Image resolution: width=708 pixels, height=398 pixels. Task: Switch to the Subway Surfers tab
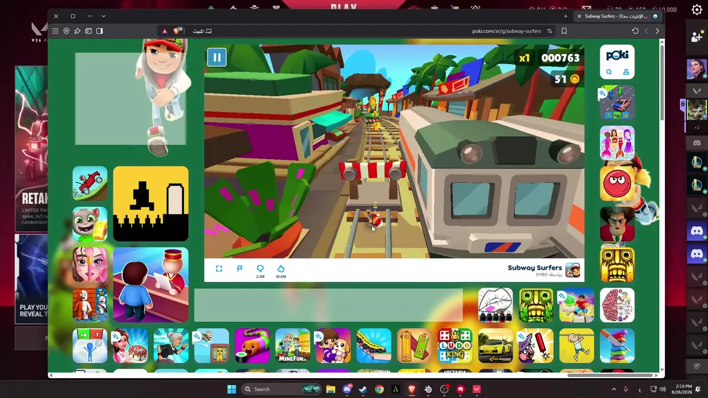tap(618, 16)
